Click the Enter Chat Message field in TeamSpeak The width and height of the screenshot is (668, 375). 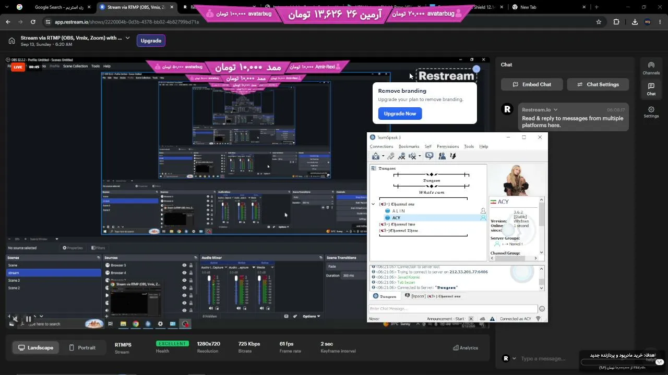click(453, 308)
